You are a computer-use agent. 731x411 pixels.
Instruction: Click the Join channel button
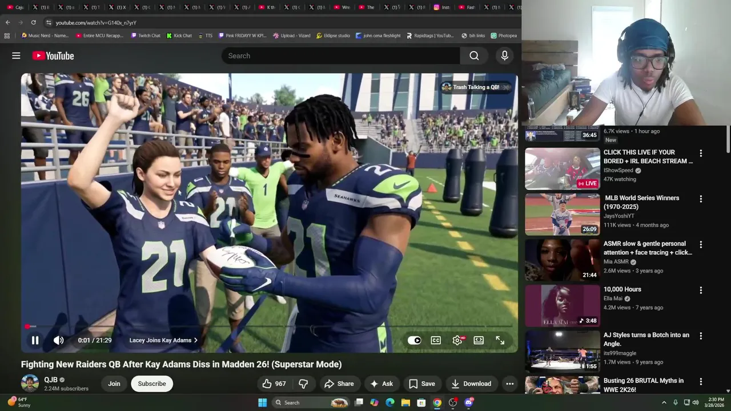coord(114,384)
